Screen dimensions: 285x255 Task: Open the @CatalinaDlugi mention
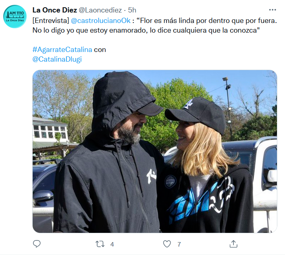point(57,59)
